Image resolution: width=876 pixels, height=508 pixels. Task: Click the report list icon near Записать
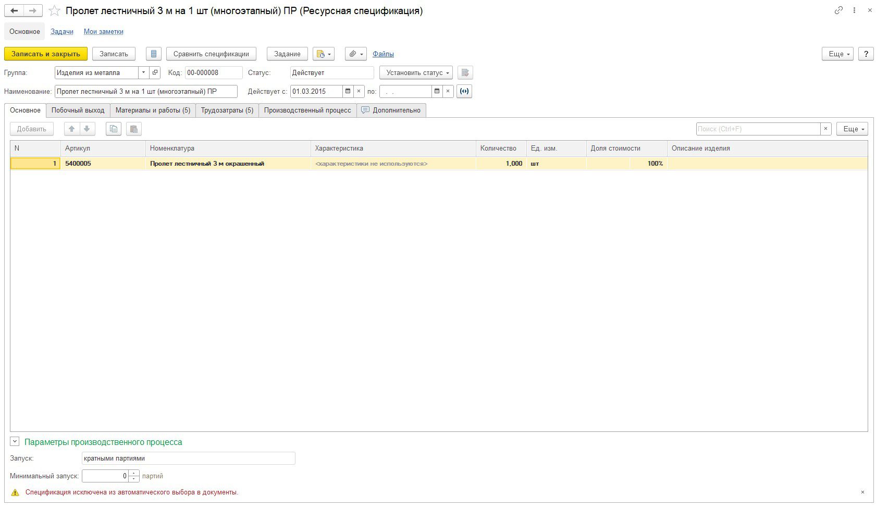[x=153, y=54]
